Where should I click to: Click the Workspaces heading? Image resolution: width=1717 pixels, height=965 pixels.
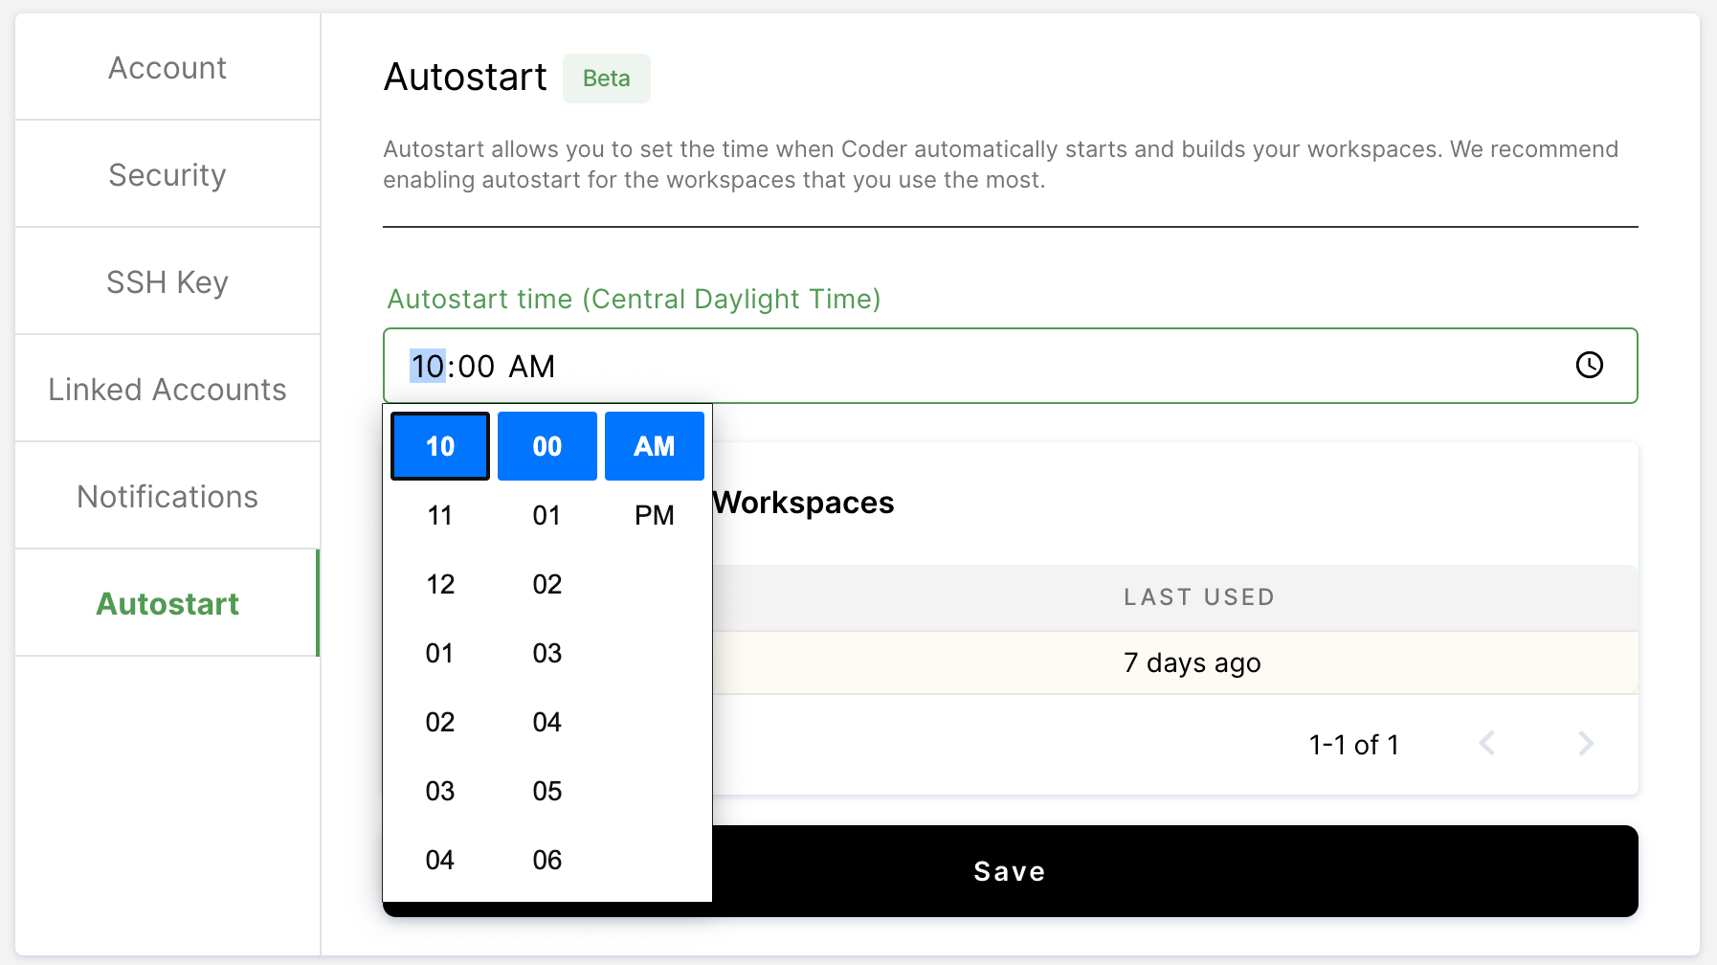click(x=803, y=503)
